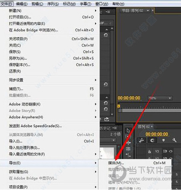181x190 pixels.
Task: Choose 关闭项目(P) menu item
Action: point(51,39)
